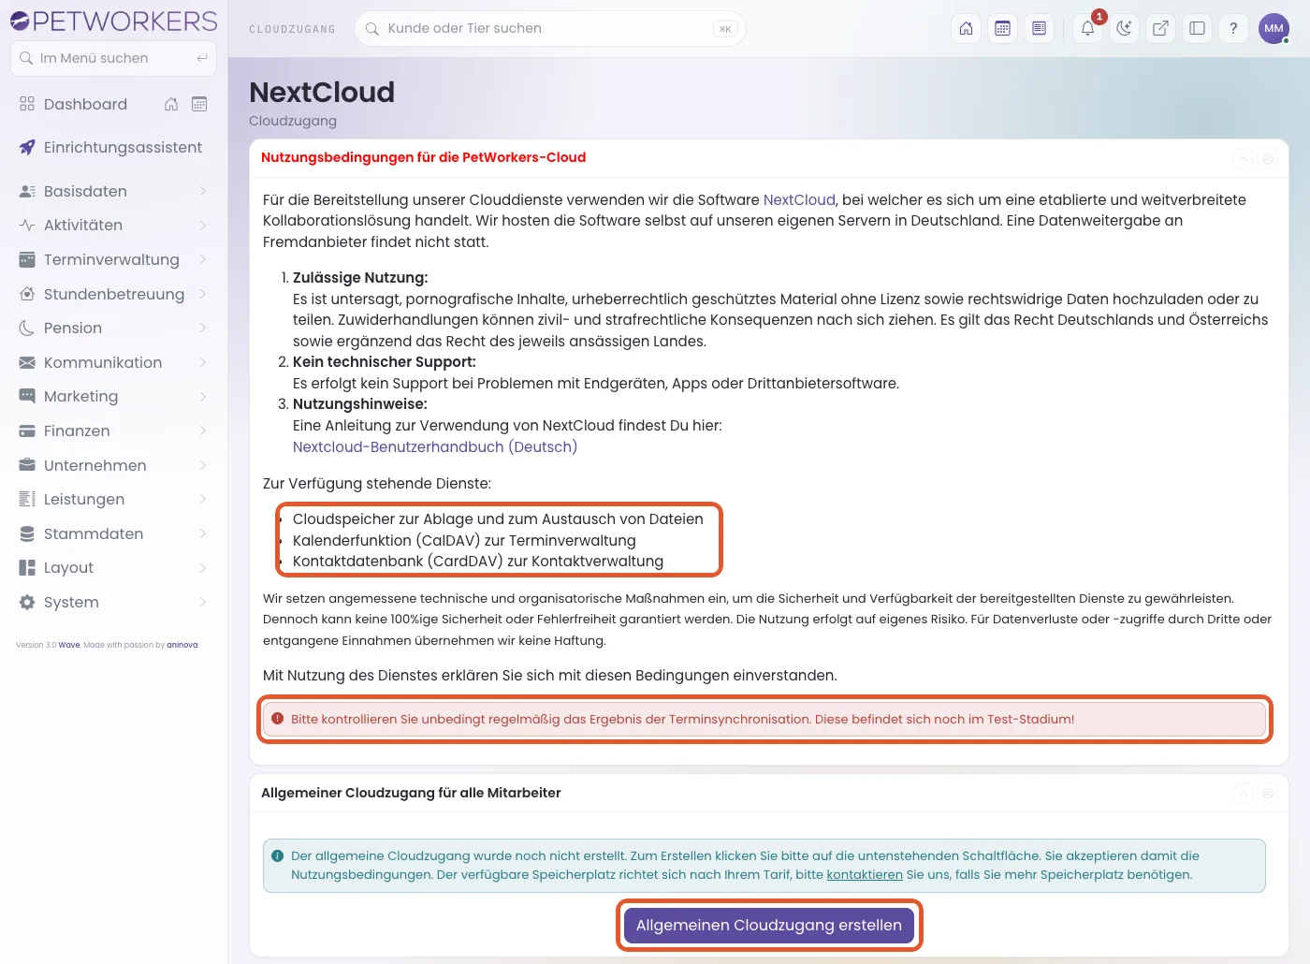Select Marketing in the sidebar
Viewport: 1310px width, 964px height.
[x=113, y=396]
